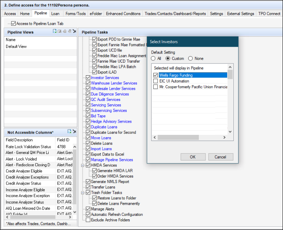
Task: Click the set-default icon beside the Pipeline Views delete X
Action: 69,32
